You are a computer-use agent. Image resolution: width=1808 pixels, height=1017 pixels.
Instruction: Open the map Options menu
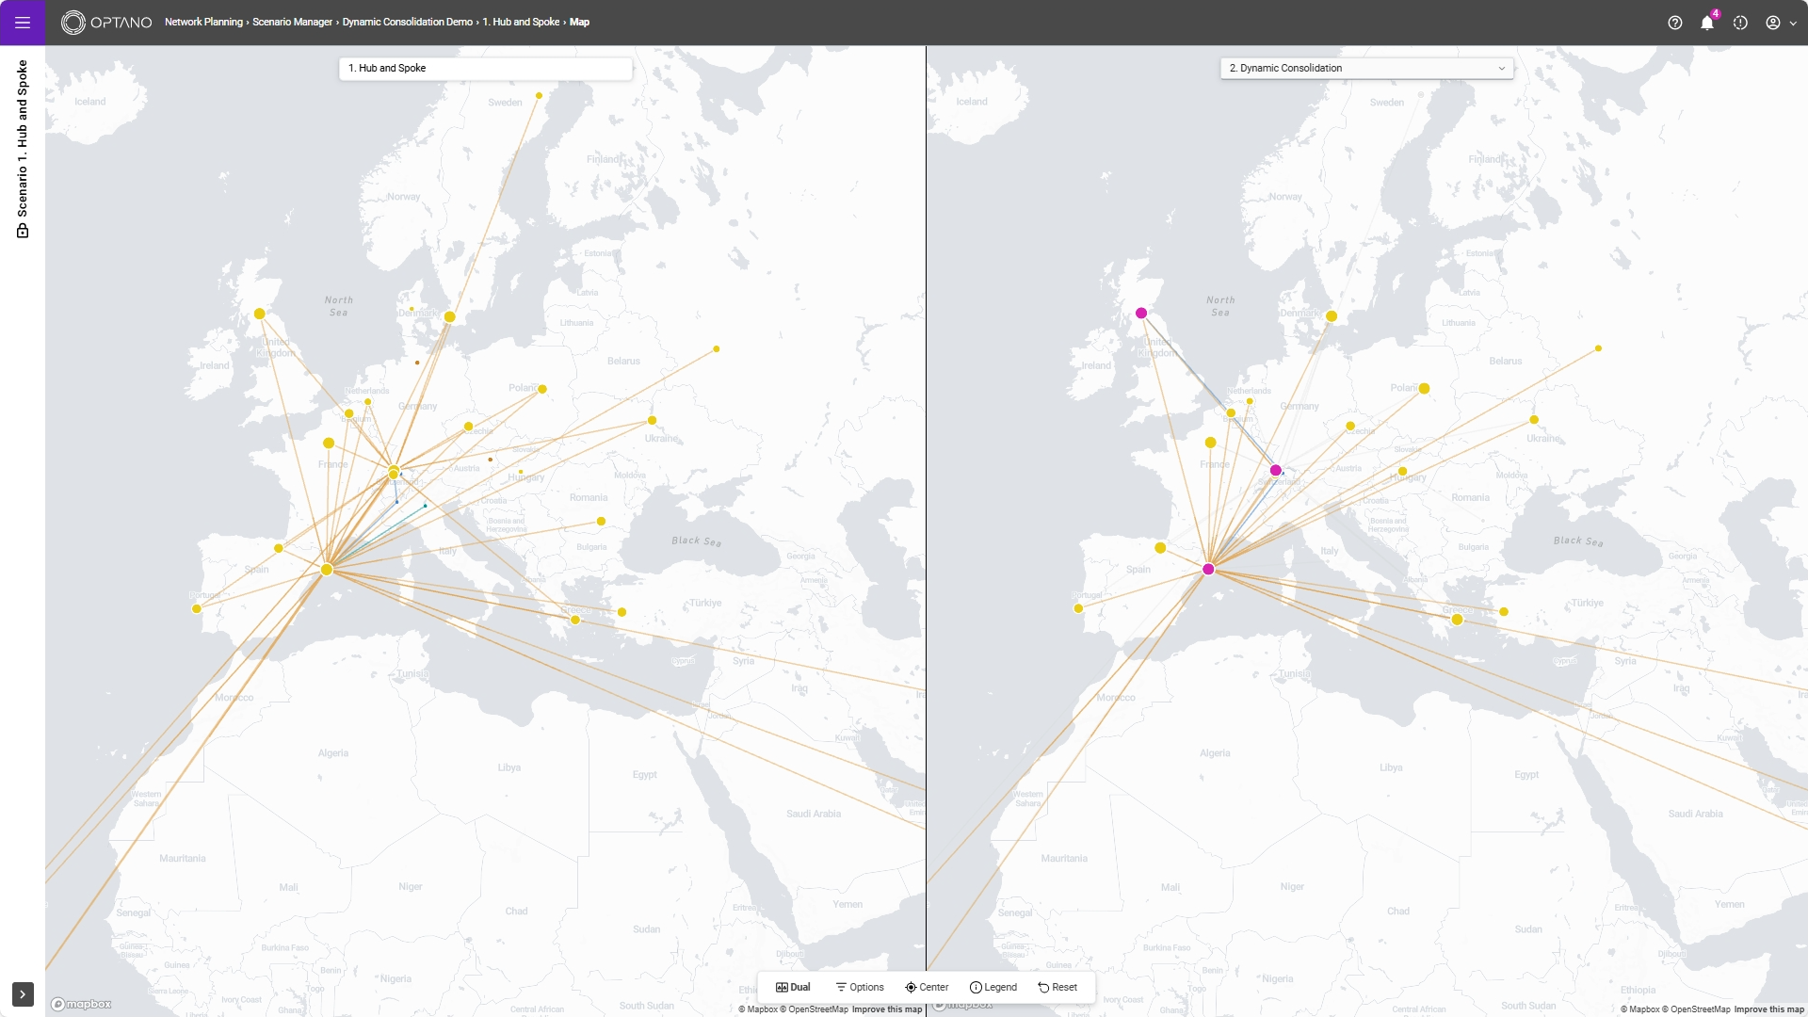coord(860,987)
